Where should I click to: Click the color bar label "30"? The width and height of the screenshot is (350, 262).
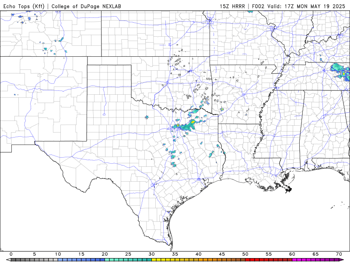pos(151,254)
